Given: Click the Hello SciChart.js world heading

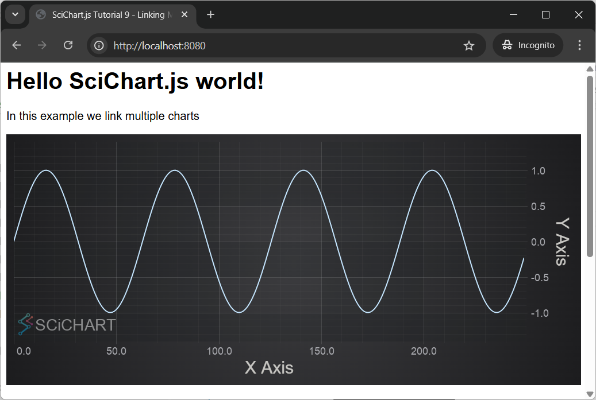Looking at the screenshot, I should (x=134, y=81).
